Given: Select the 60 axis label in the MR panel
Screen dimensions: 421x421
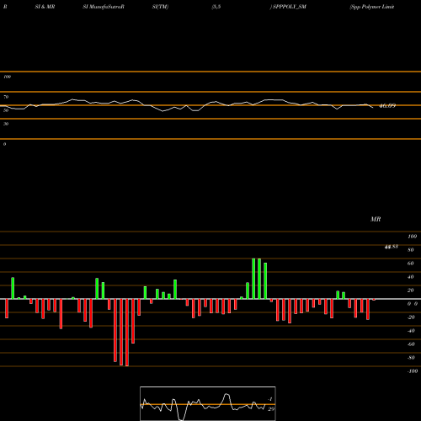Looking at the screenshot, I should click(410, 264).
